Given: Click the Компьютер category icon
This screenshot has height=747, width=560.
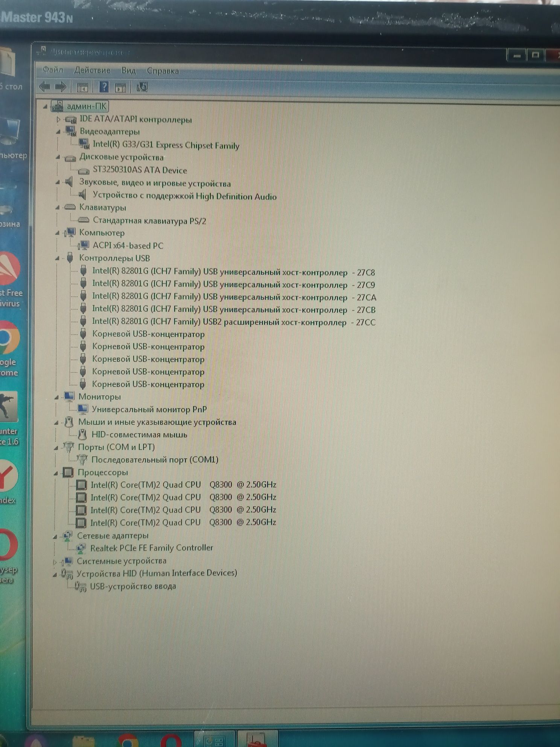Looking at the screenshot, I should coord(70,233).
